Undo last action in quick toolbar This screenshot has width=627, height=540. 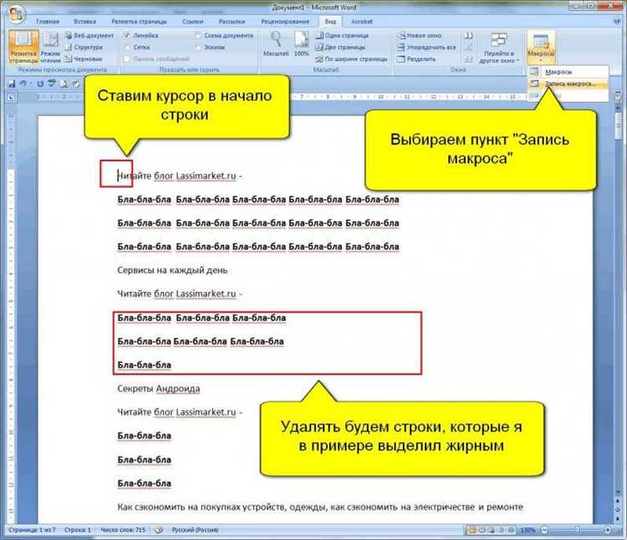[23, 84]
